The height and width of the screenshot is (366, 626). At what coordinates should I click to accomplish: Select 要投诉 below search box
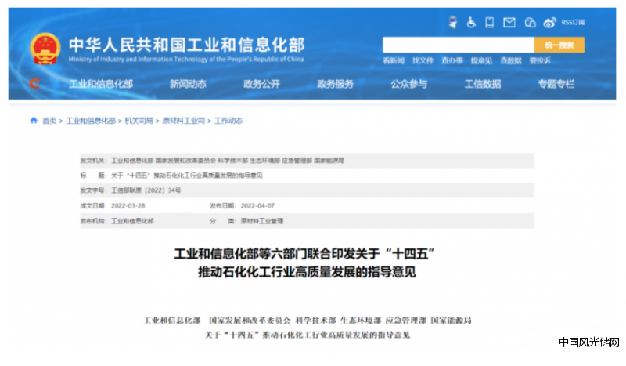(x=540, y=61)
